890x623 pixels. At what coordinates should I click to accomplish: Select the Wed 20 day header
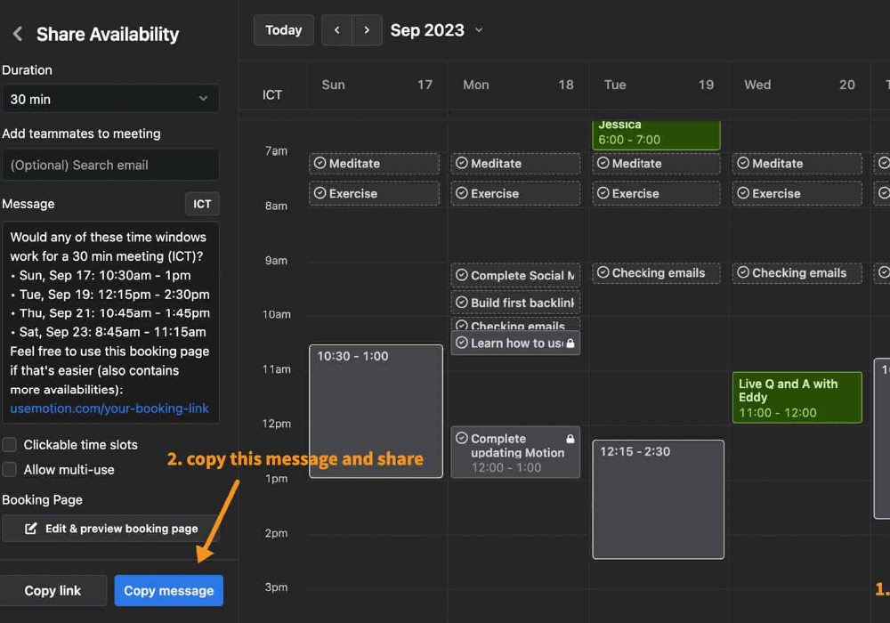798,85
